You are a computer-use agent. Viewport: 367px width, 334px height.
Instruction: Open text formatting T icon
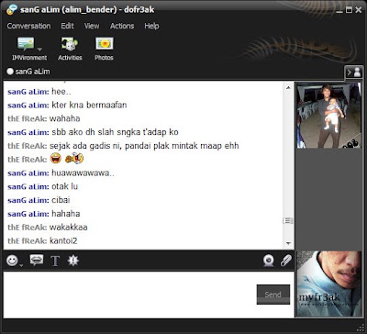[55, 261]
